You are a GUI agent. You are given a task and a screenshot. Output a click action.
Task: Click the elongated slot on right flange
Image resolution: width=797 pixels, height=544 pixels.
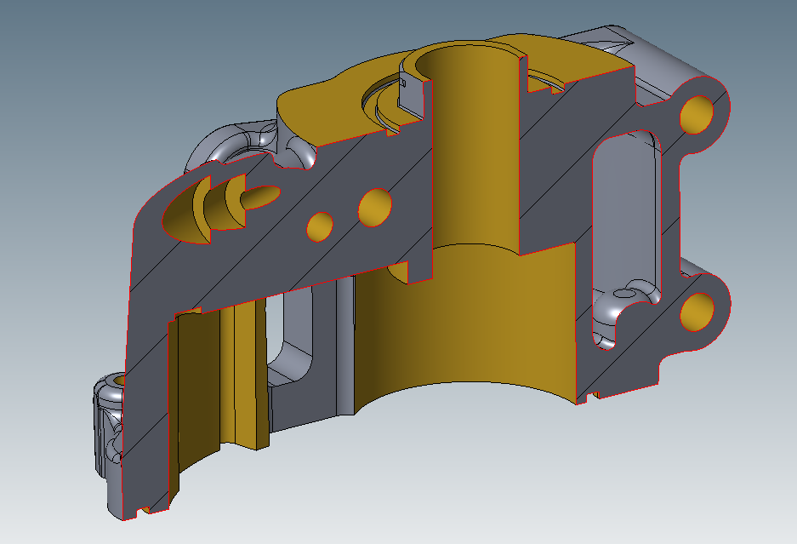click(629, 213)
